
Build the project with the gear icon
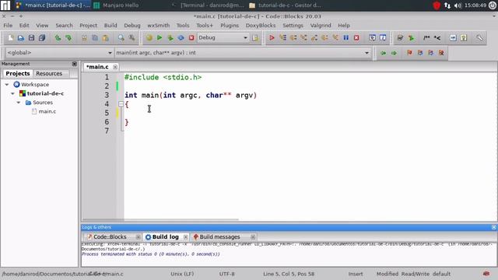click(x=149, y=38)
